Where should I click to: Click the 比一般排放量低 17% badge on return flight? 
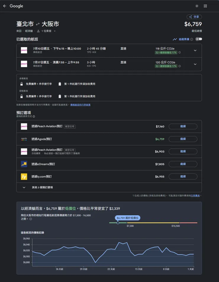tap(166, 66)
